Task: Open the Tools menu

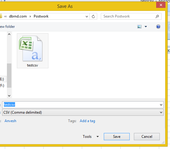Action: pyautogui.click(x=91, y=137)
